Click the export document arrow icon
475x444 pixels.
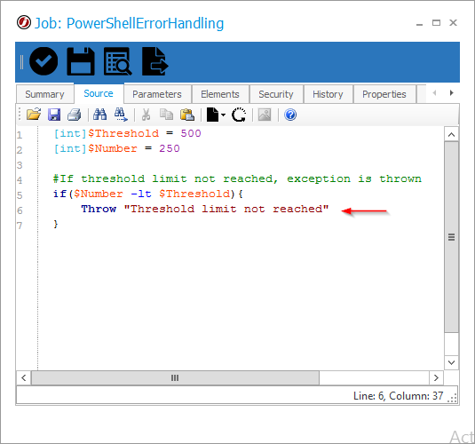(x=154, y=61)
